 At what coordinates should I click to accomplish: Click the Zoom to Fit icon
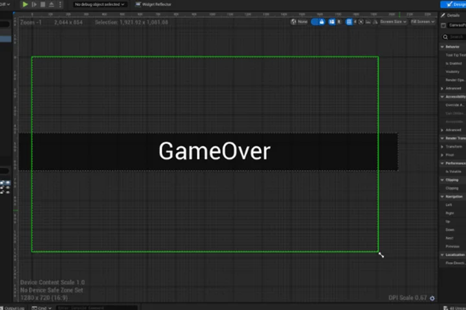(361, 22)
